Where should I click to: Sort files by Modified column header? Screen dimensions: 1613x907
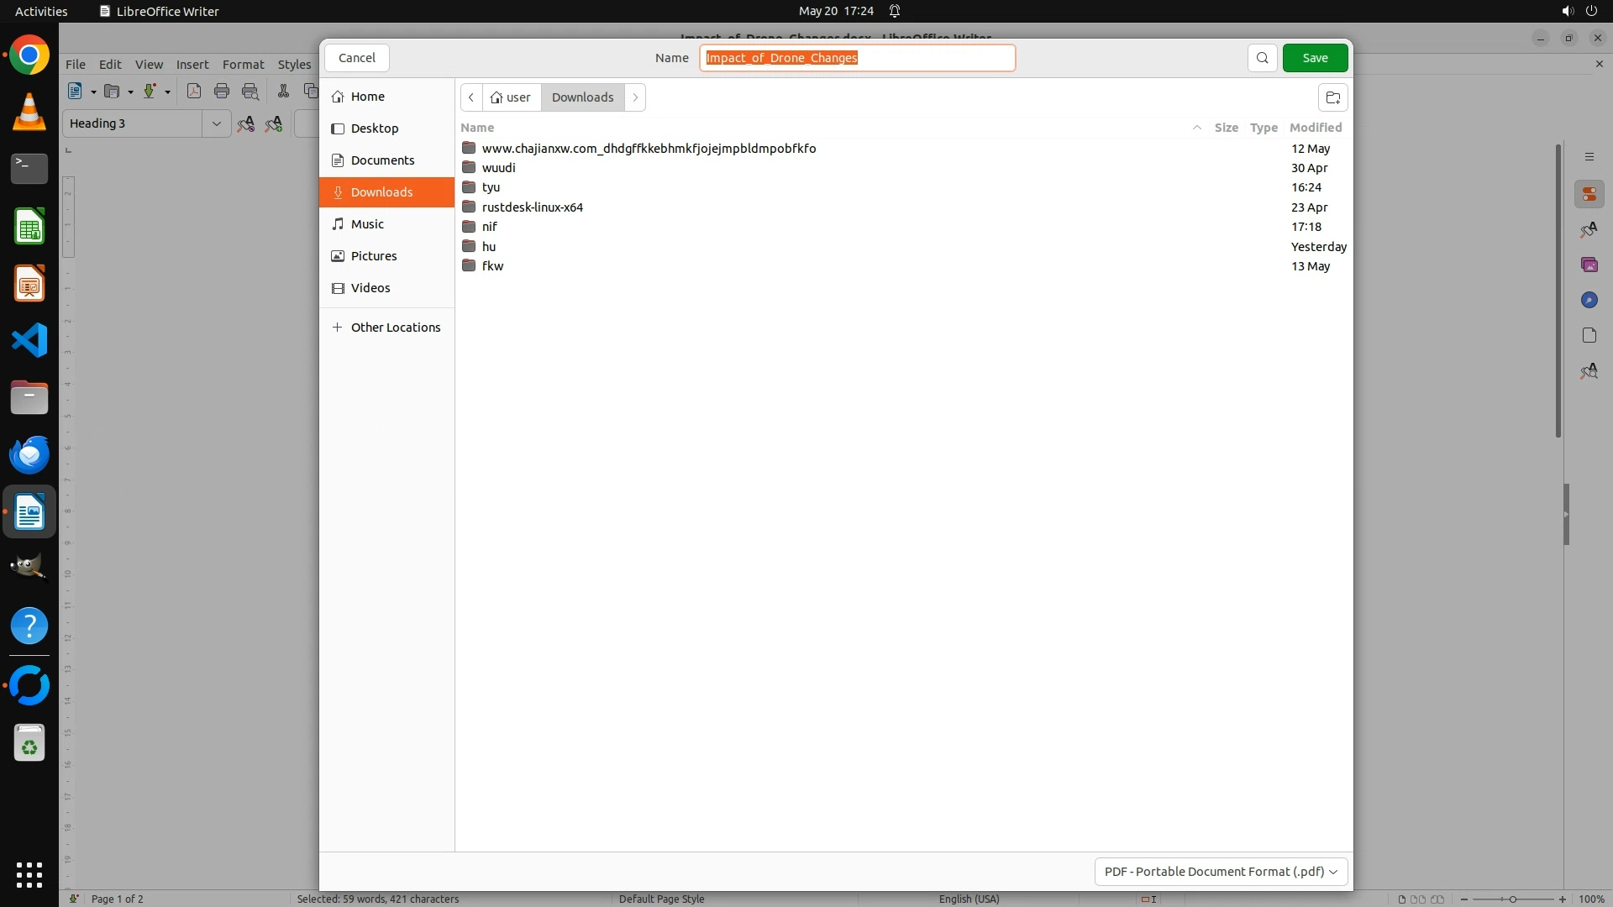pyautogui.click(x=1315, y=128)
